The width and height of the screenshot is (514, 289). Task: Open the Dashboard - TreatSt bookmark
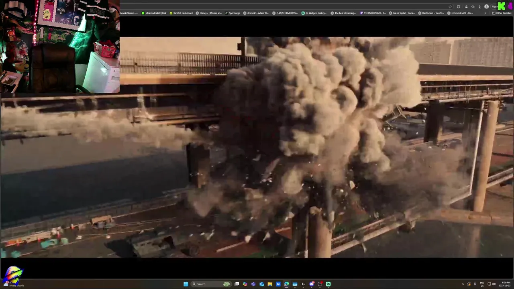(431, 13)
